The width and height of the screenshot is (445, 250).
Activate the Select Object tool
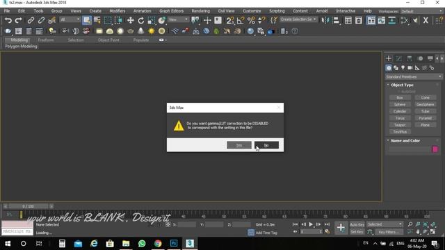coord(86,20)
